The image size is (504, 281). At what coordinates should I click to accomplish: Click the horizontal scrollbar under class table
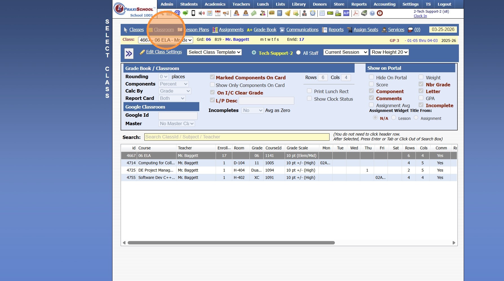click(x=231, y=243)
